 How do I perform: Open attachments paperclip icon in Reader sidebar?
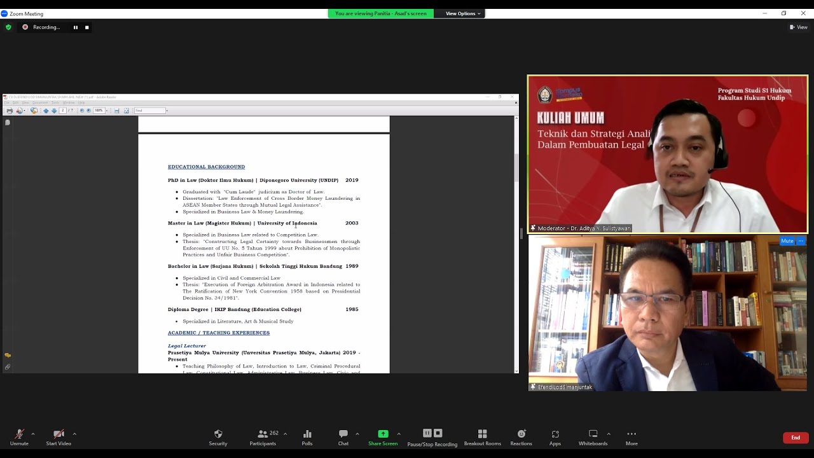point(8,367)
